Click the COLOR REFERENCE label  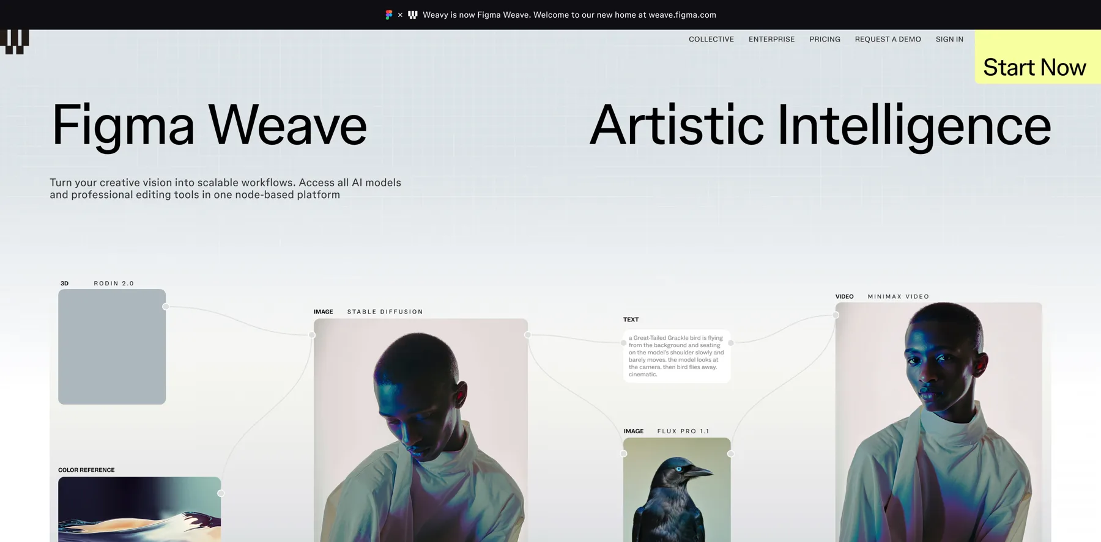click(x=86, y=470)
